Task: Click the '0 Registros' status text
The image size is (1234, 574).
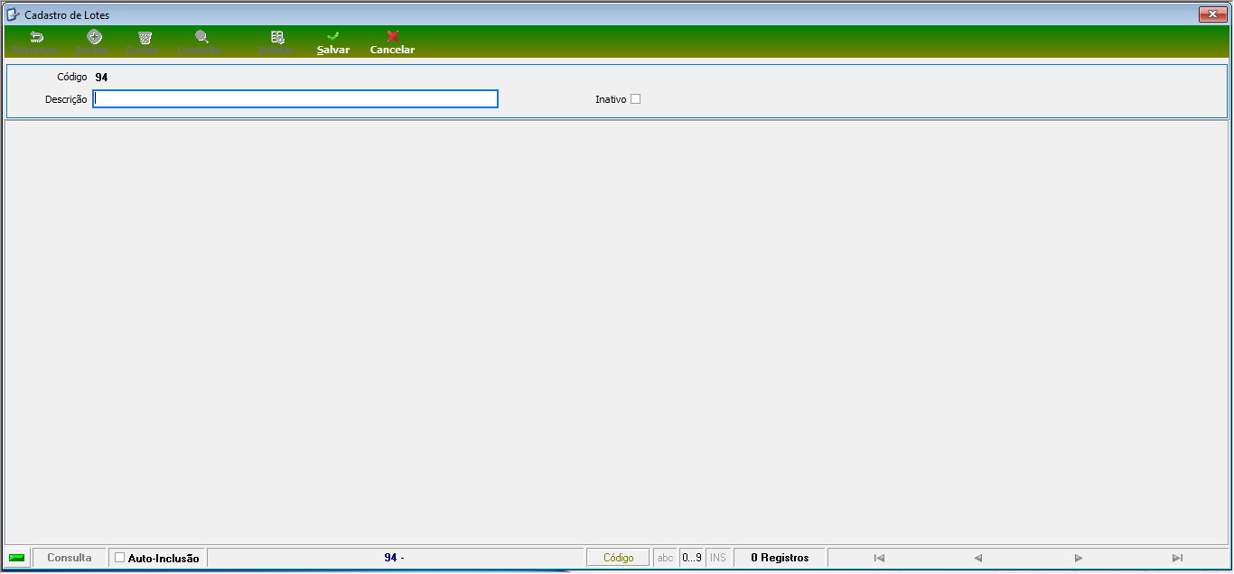Action: [780, 558]
